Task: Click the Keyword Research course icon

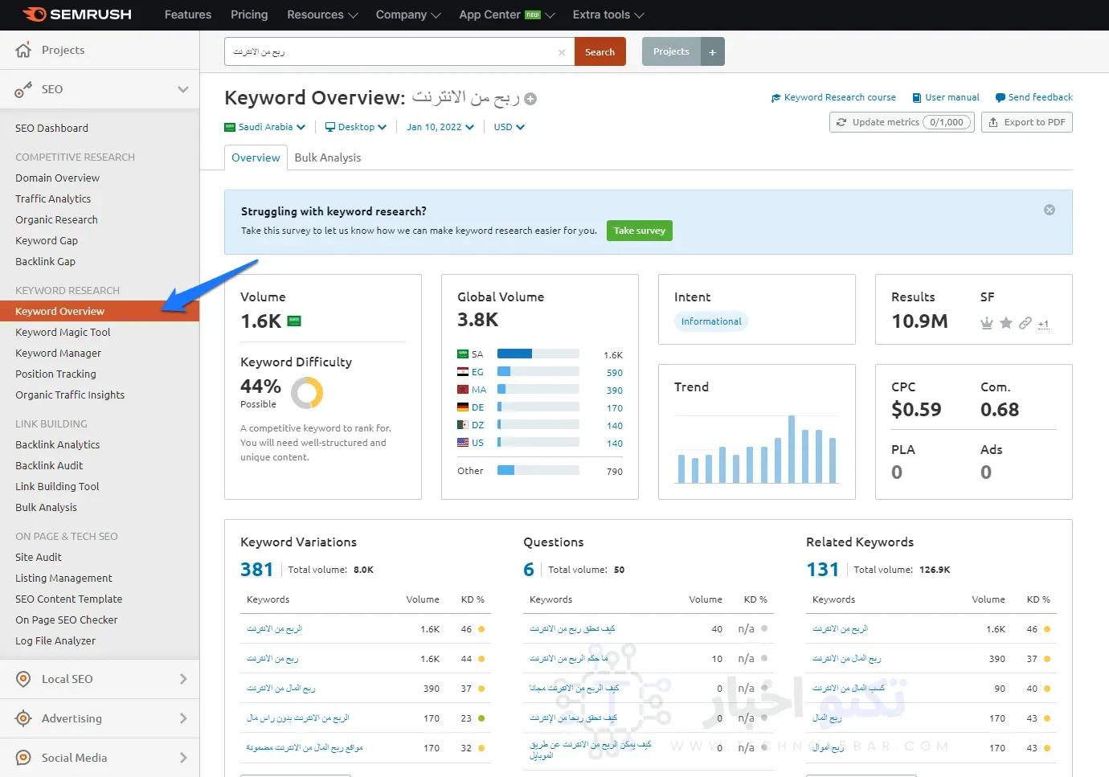Action: (x=776, y=98)
